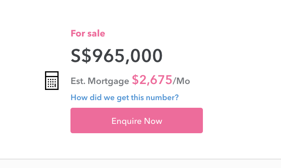Click the word Mortgage in the grey label
Screen dimensions: 281x168
pos(108,81)
